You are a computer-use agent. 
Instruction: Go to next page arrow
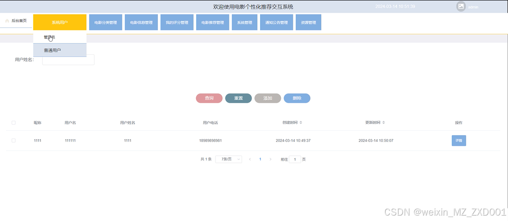click(270, 159)
